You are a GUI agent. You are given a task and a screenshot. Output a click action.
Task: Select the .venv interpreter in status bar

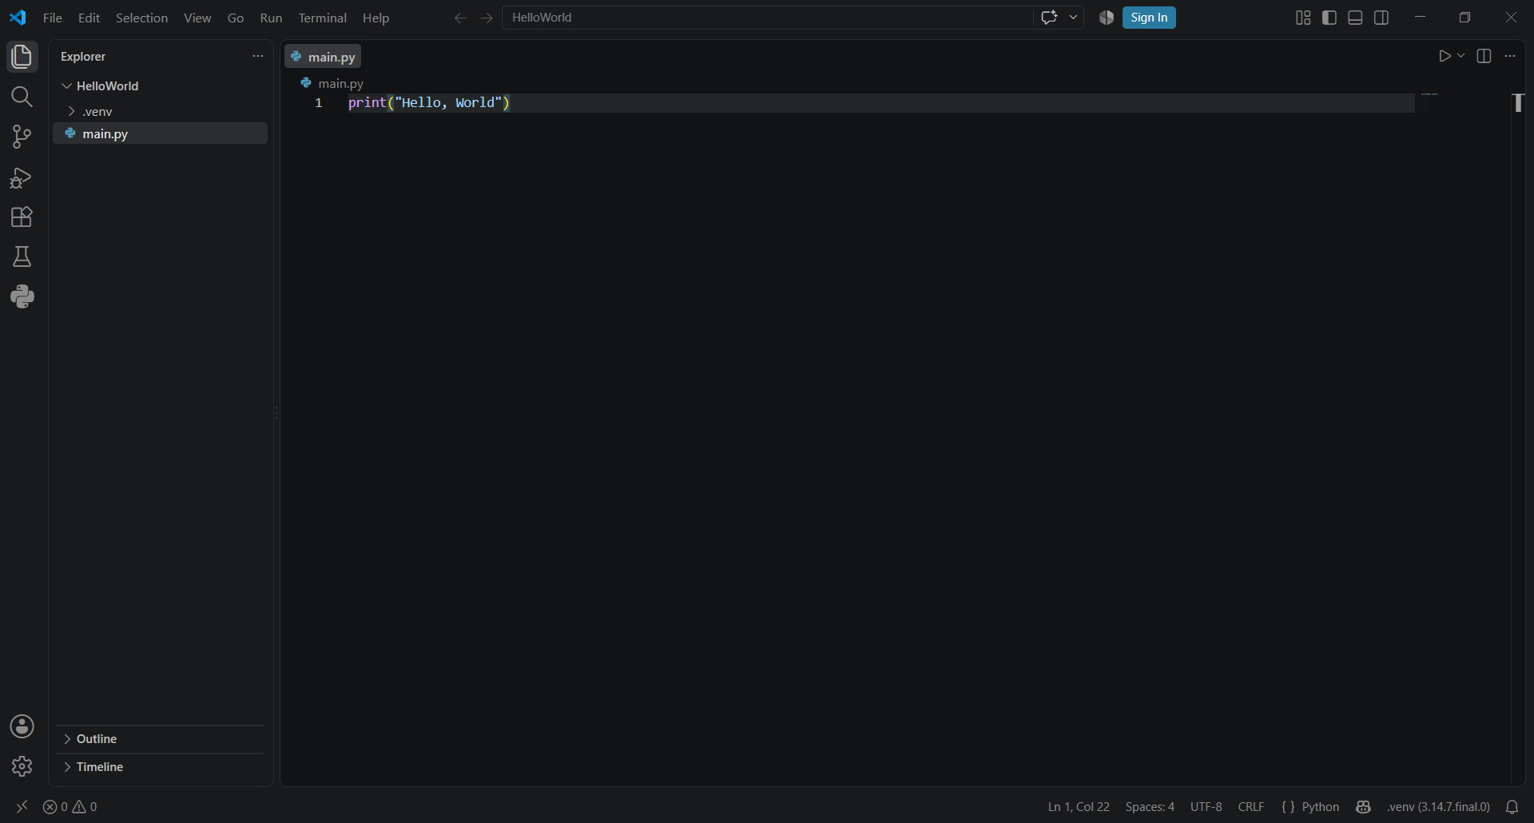tap(1438, 807)
